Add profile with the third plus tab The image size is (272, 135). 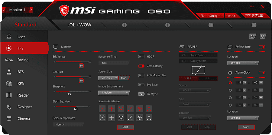tap(211, 25)
